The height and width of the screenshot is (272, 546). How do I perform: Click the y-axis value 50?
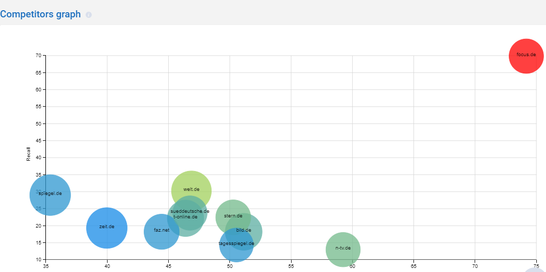coord(38,124)
